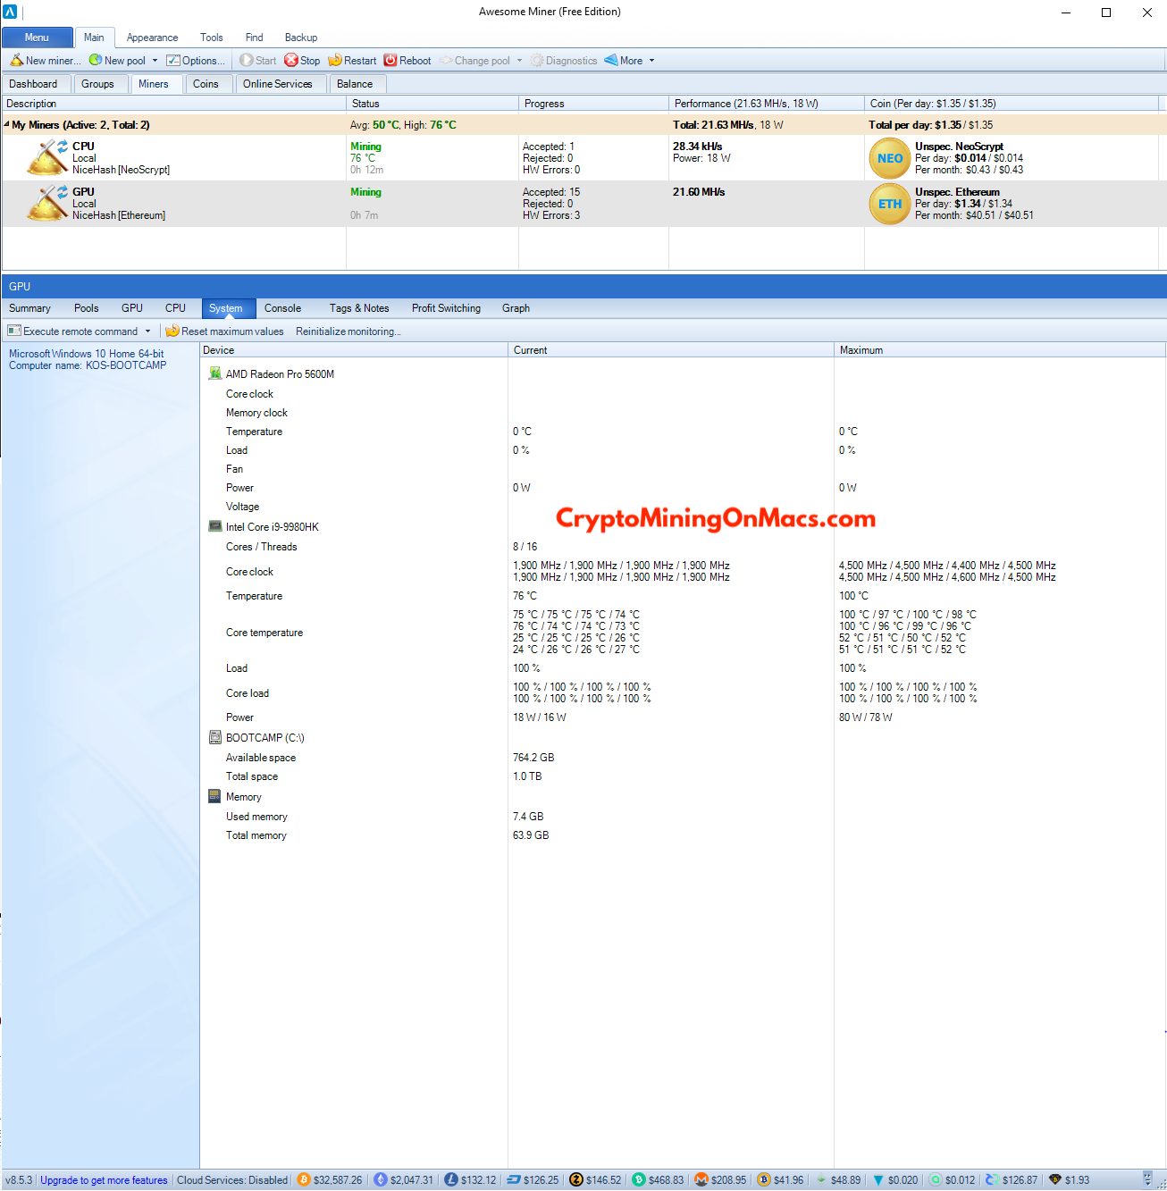
Task: Click the Zcash icon showing $146.52
Action: coord(576,1180)
